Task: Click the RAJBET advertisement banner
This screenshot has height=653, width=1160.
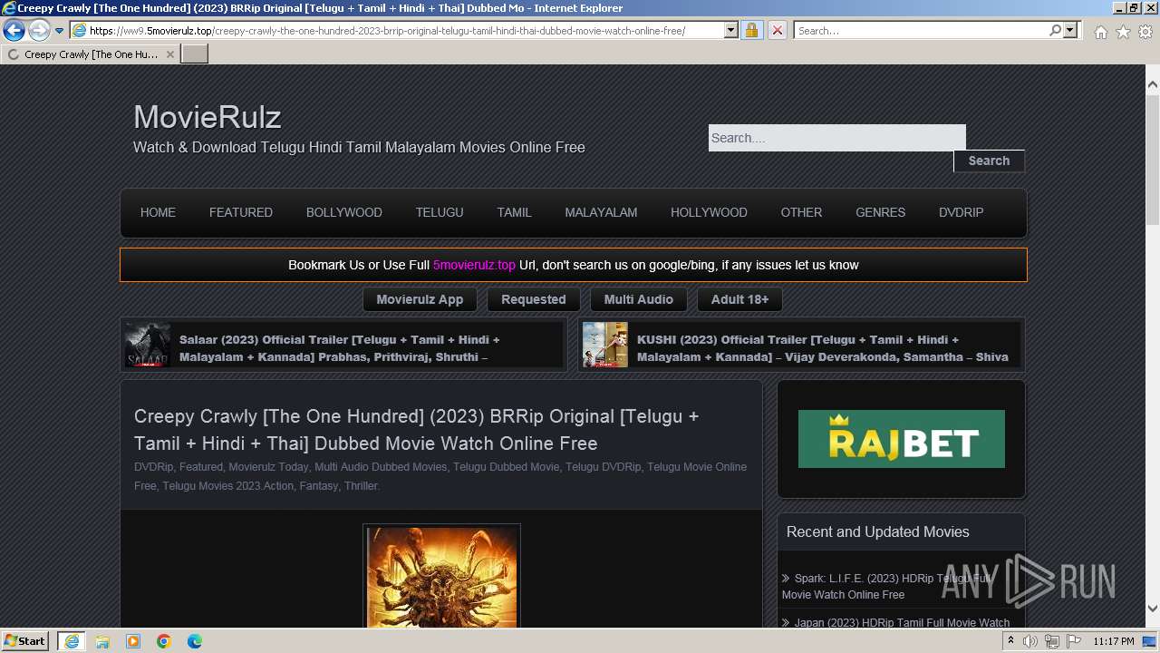Action: 902,439
